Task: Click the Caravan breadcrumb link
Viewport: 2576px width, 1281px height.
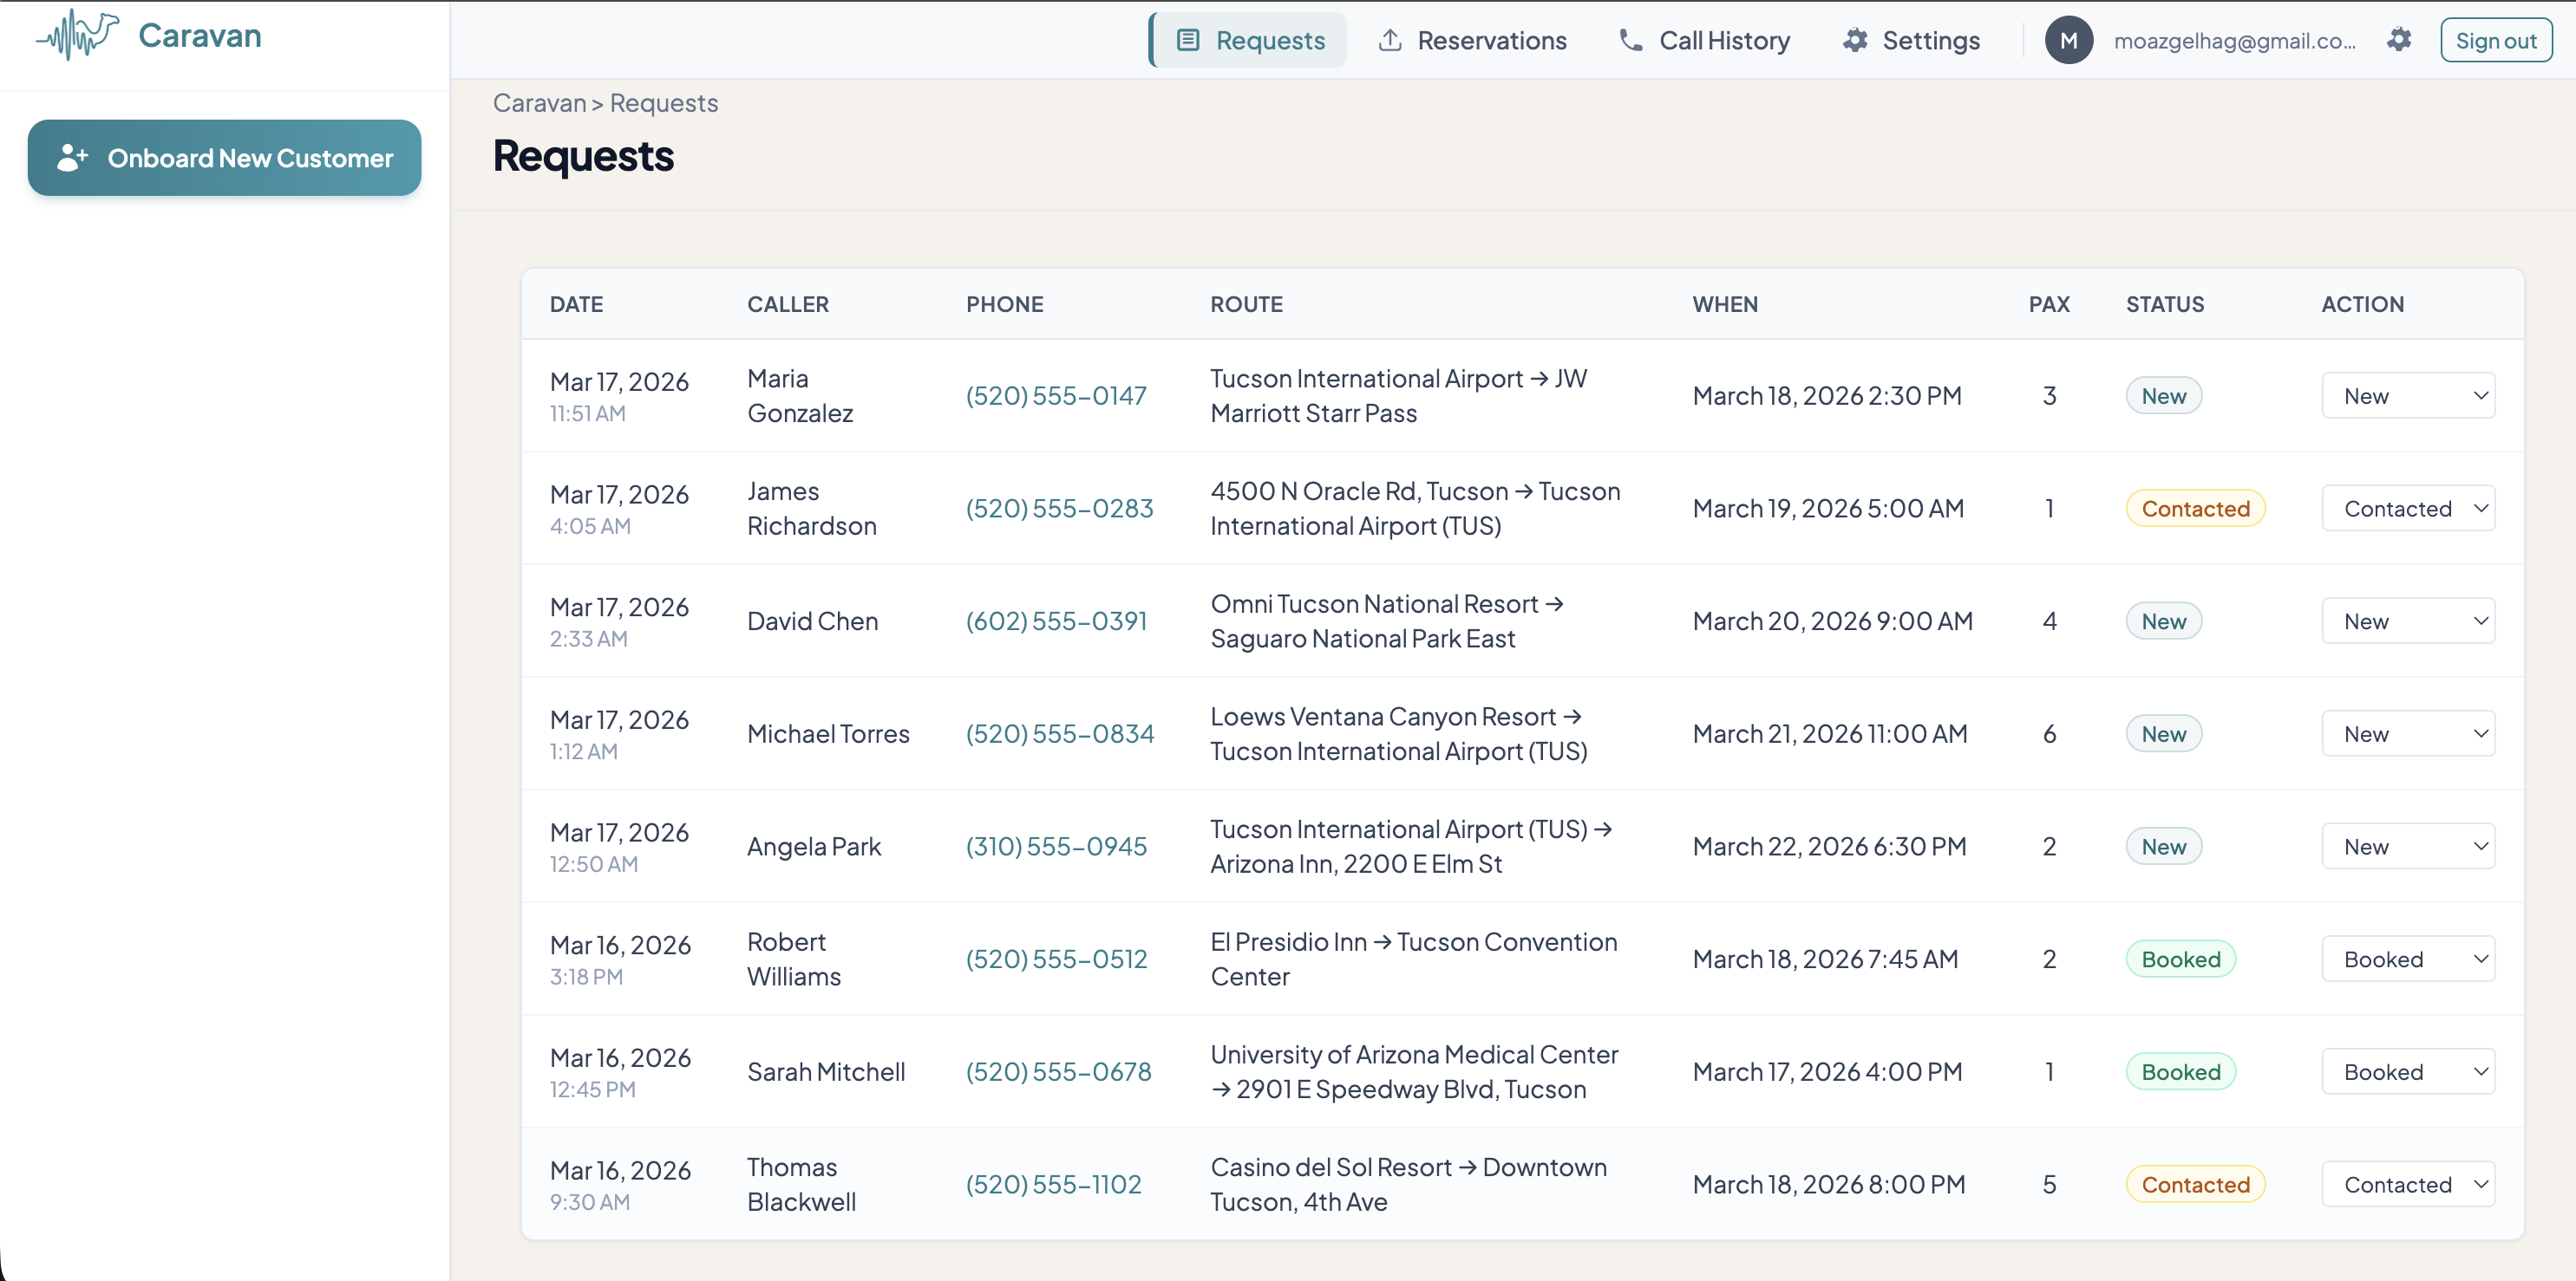Action: click(539, 103)
